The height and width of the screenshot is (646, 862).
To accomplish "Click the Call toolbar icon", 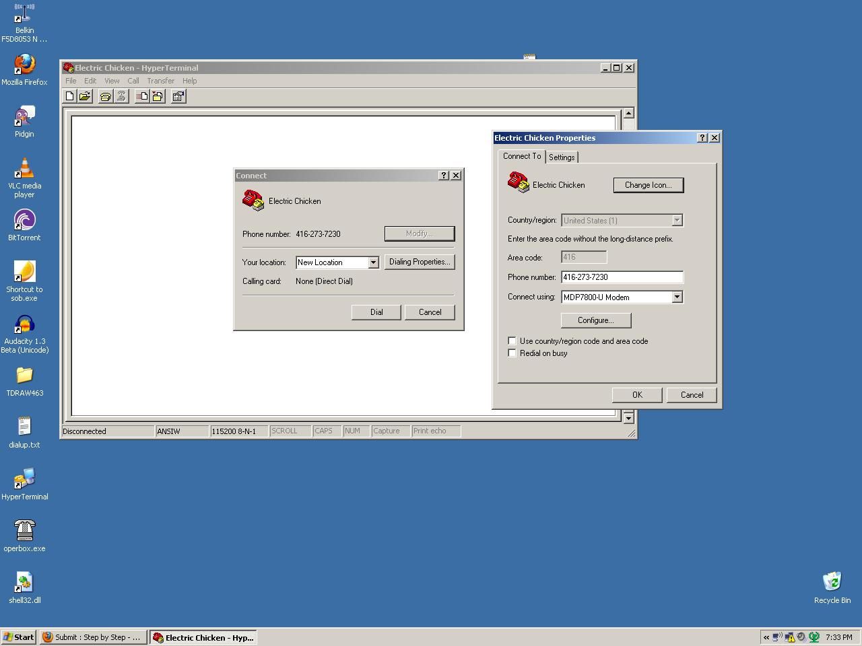I will click(x=106, y=96).
